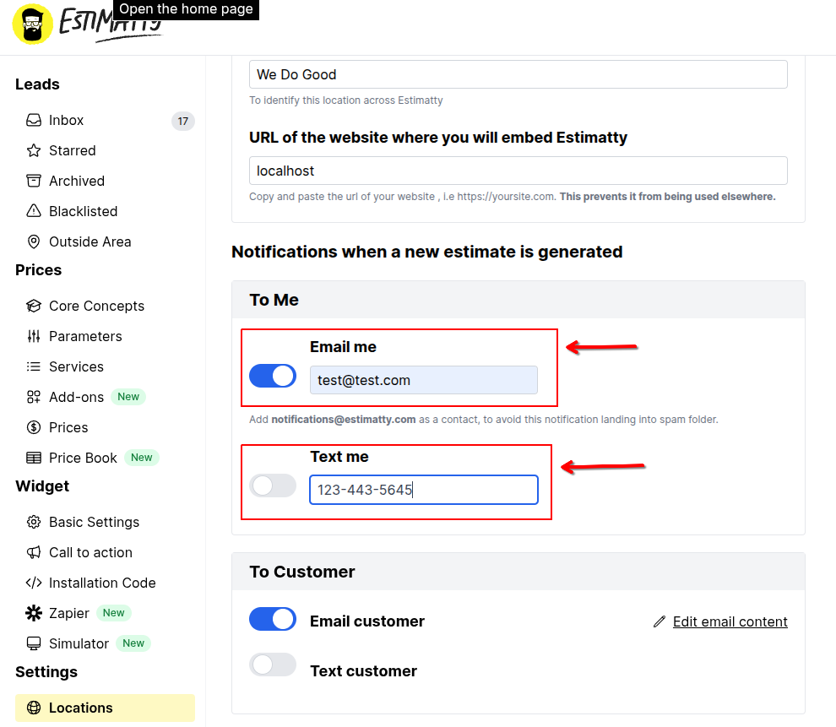Click the Archived box icon
This screenshot has width=836, height=727.
point(34,181)
